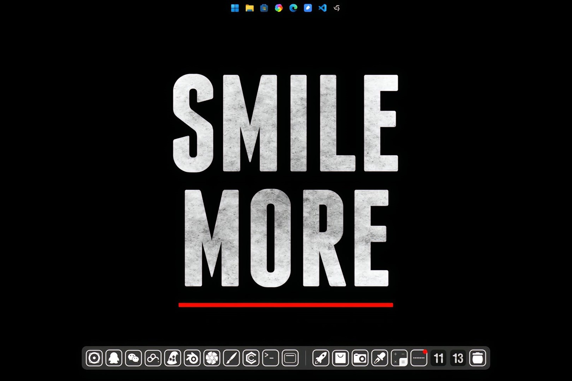This screenshot has height=381, width=572.
Task: Open the rainbow pinwheel app icon
Action: coord(279,8)
